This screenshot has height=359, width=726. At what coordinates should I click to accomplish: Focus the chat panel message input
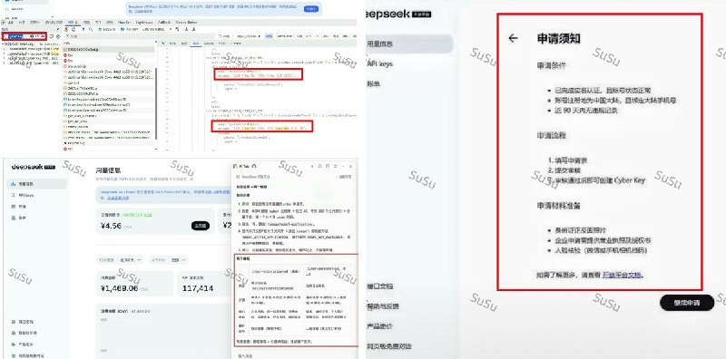[294, 354]
